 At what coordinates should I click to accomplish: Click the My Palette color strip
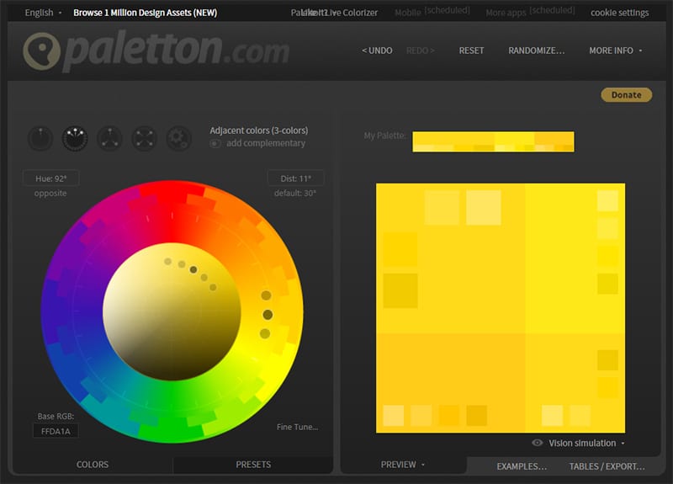493,141
